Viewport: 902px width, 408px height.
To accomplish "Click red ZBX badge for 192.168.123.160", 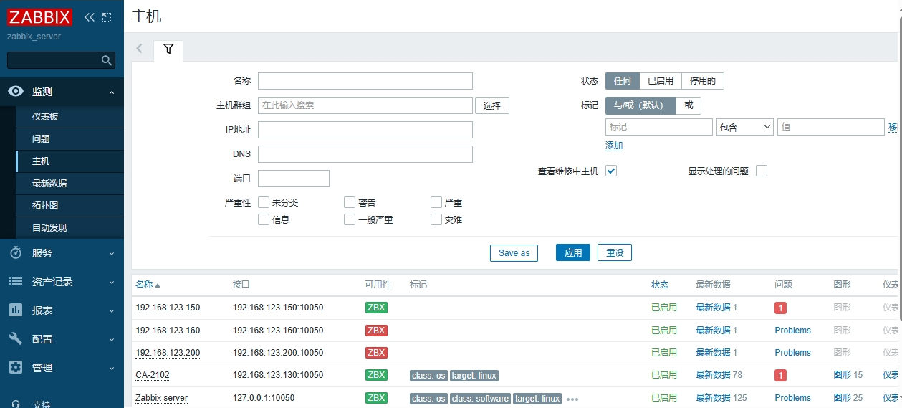I will click(x=376, y=331).
